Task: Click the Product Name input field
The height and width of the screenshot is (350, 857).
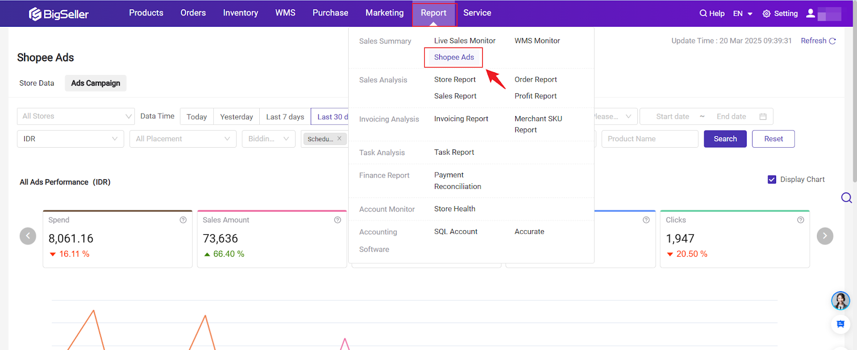Action: (649, 139)
